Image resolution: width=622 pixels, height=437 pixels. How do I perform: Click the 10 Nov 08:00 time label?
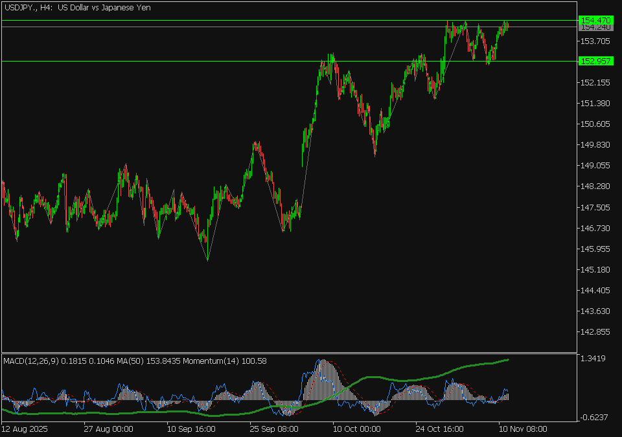524,429
